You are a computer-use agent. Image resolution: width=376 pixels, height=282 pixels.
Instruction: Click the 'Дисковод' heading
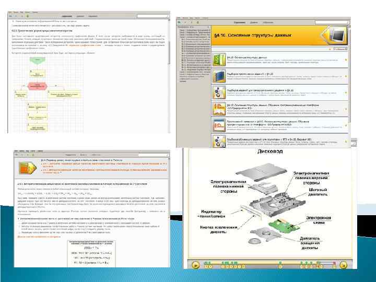(270, 151)
